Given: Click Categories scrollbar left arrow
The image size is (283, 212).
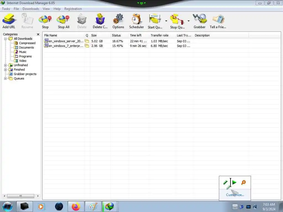Looking at the screenshot, I should pyautogui.click(x=4, y=196).
